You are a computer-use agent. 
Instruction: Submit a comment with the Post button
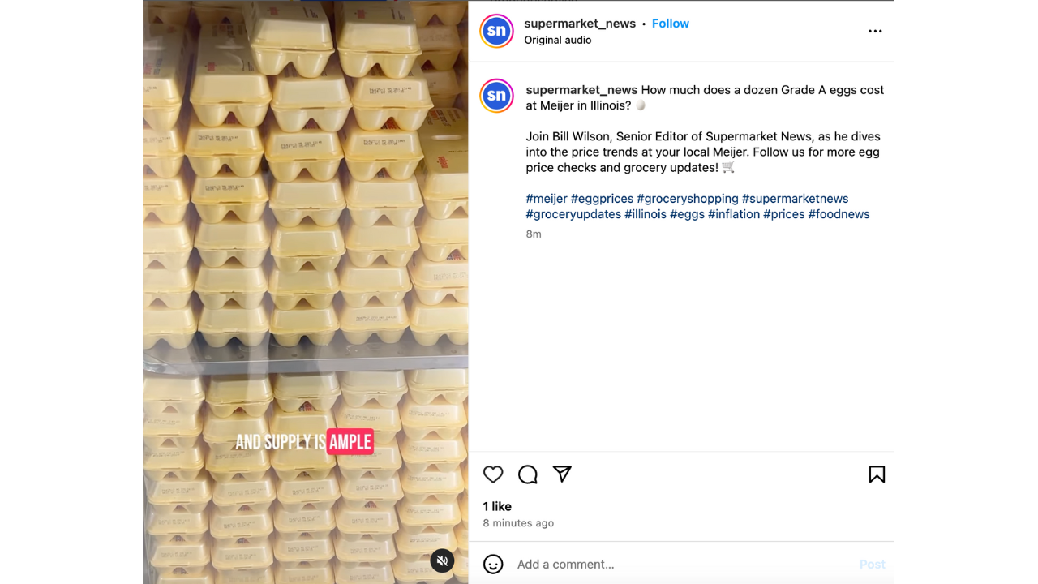tap(872, 564)
